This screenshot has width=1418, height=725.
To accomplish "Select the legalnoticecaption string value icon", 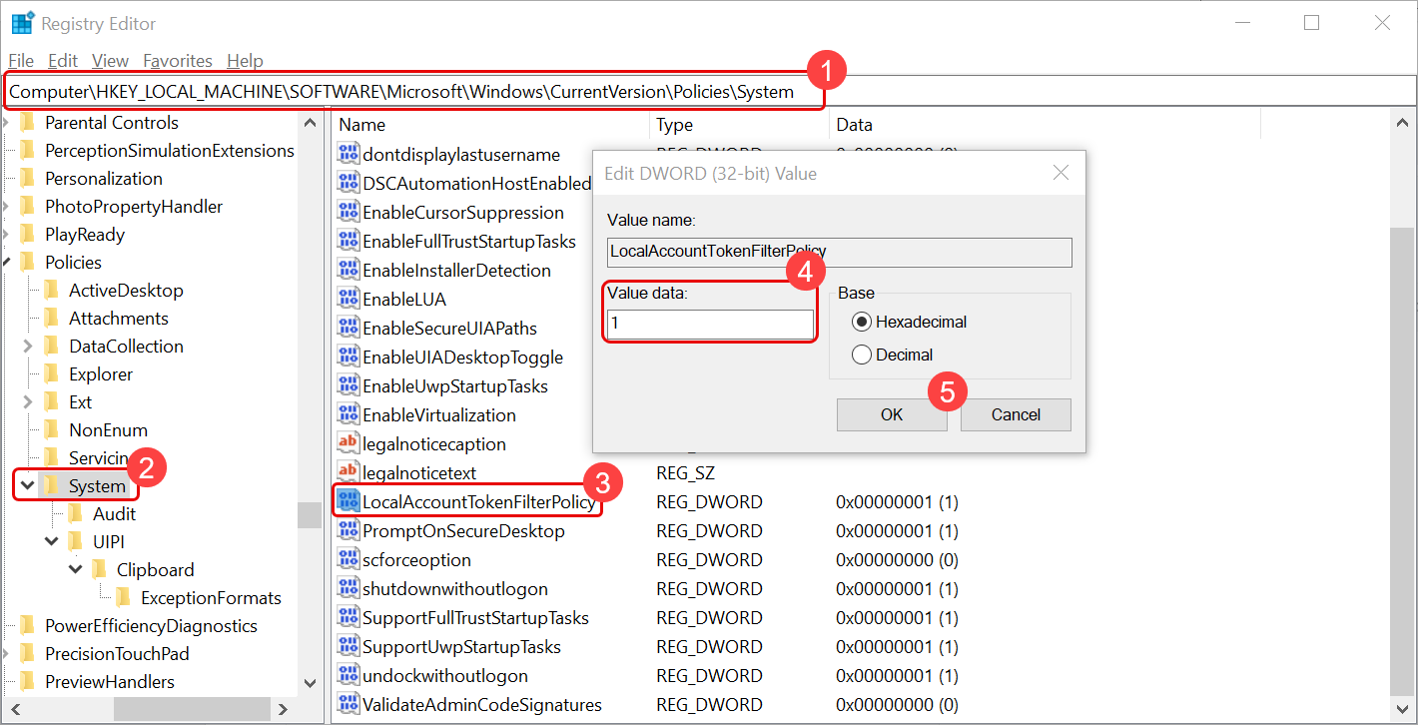I will click(349, 443).
